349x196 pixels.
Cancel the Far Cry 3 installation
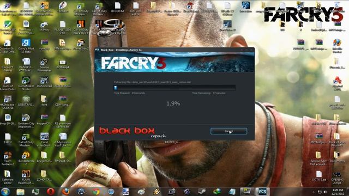228,131
